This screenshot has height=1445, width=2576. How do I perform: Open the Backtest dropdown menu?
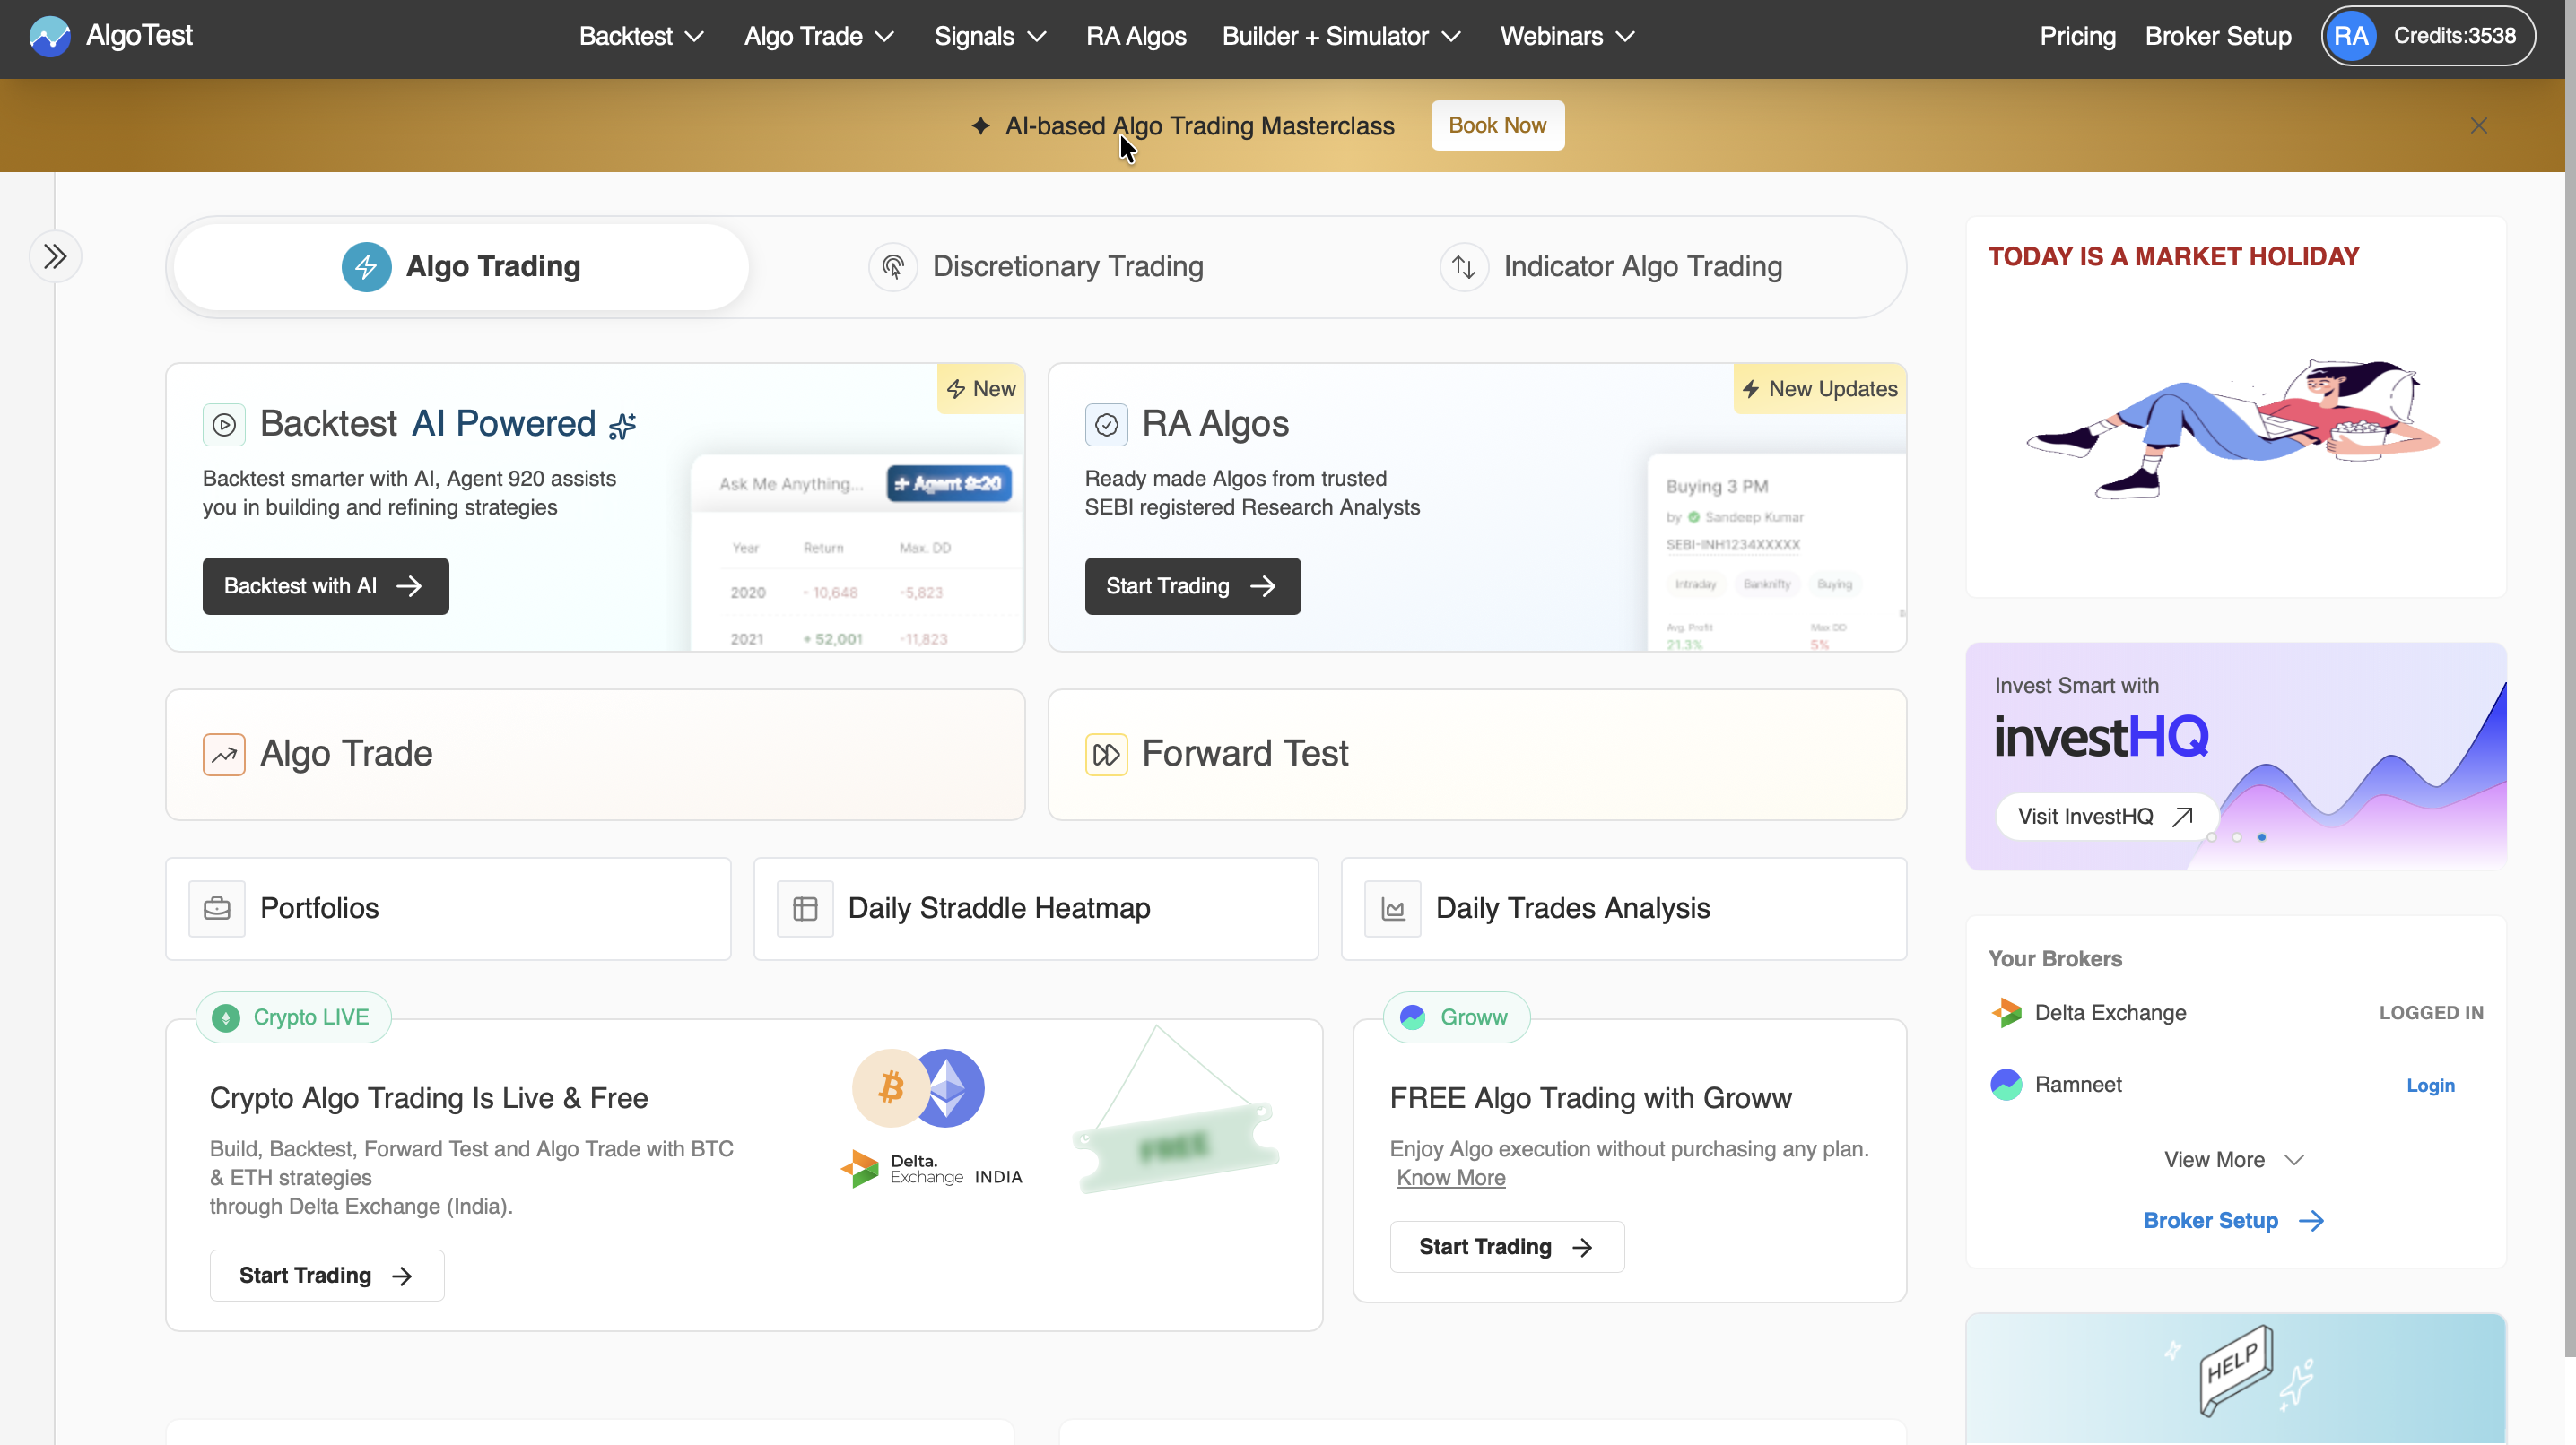click(641, 37)
